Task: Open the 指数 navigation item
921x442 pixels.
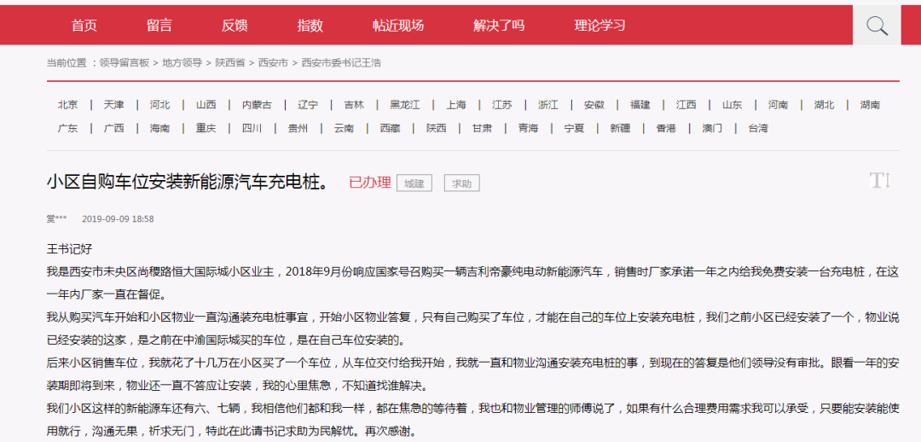Action: pyautogui.click(x=310, y=26)
